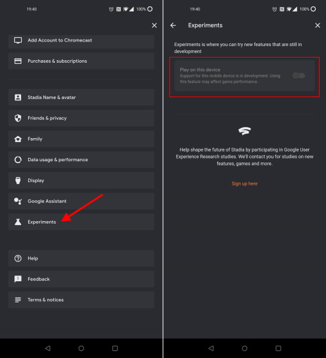Image resolution: width=326 pixels, height=358 pixels.
Task: Follow the Sign up here link
Action: (x=244, y=183)
